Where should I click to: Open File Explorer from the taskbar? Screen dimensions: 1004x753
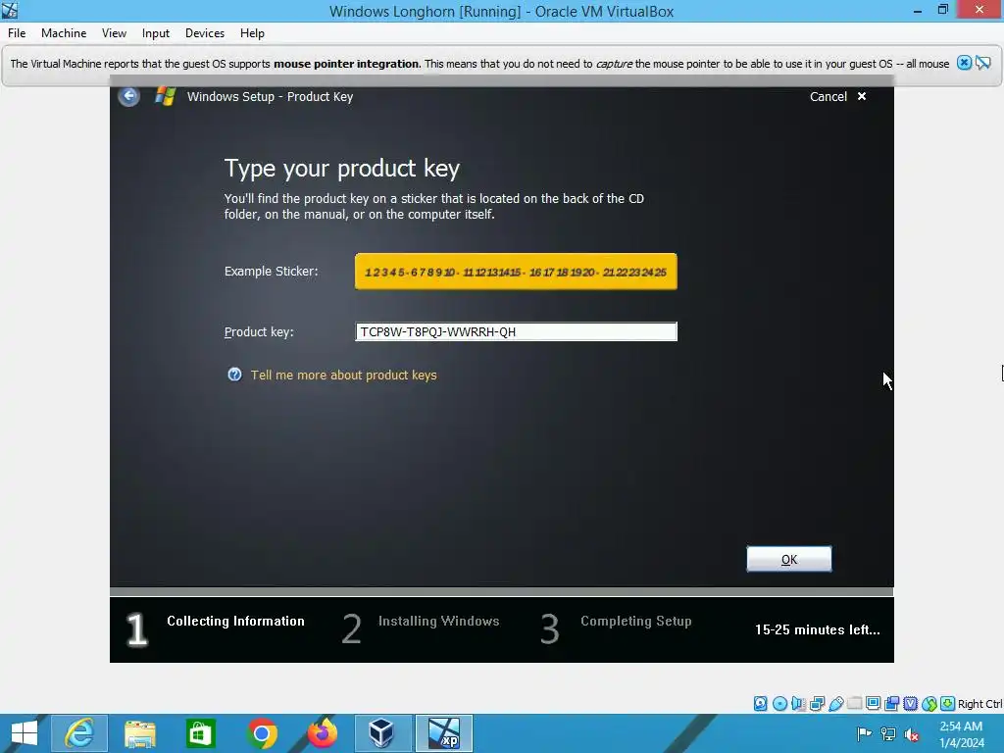pos(140,733)
